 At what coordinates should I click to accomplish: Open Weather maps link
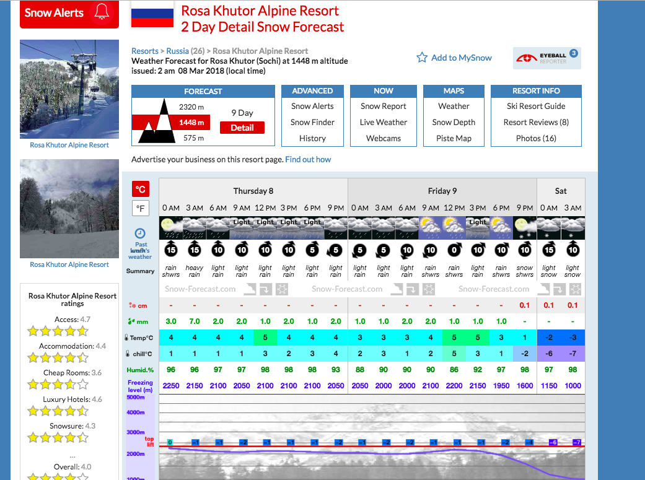[x=454, y=106]
